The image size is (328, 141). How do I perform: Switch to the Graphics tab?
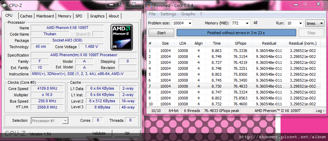[97, 16]
